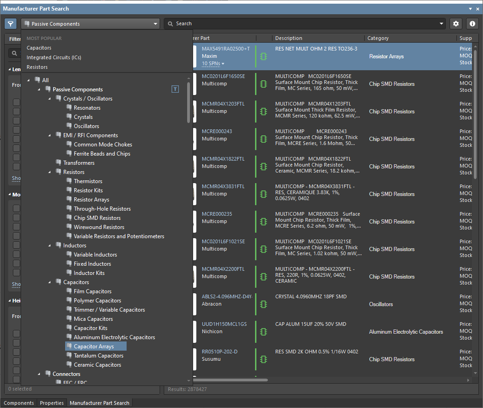This screenshot has height=408, width=483.
Task: Click the T filter icon beside Passive Components
Action: 175,89
